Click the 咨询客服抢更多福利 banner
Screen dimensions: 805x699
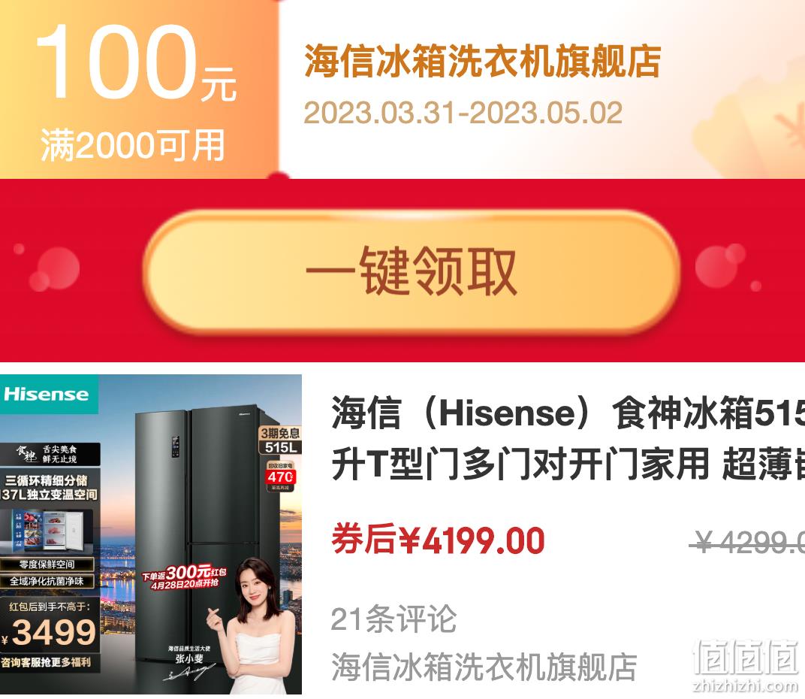coord(46,662)
